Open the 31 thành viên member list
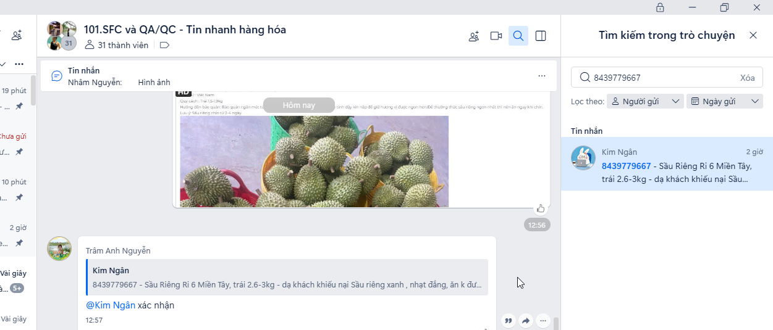The image size is (773, 330). point(116,45)
